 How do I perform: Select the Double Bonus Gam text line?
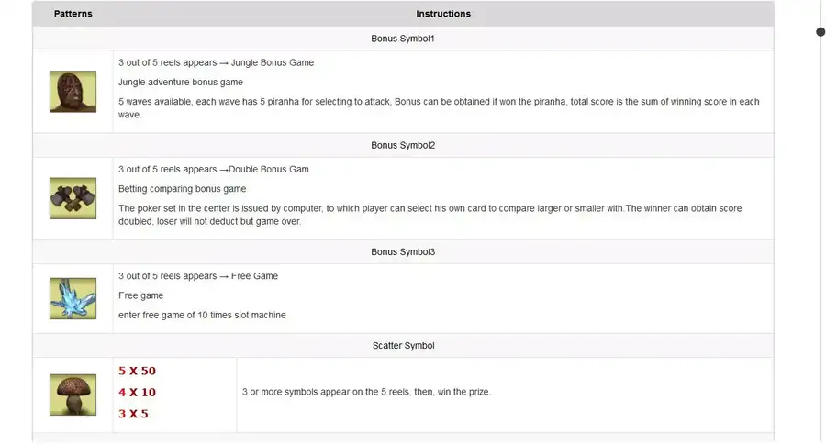pyautogui.click(x=213, y=170)
